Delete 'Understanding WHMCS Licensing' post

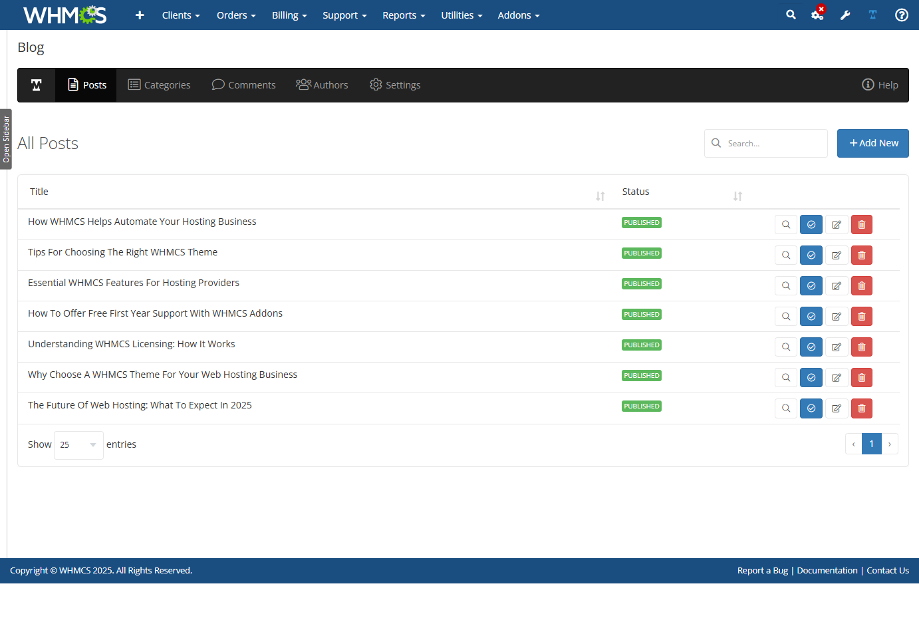tap(862, 347)
